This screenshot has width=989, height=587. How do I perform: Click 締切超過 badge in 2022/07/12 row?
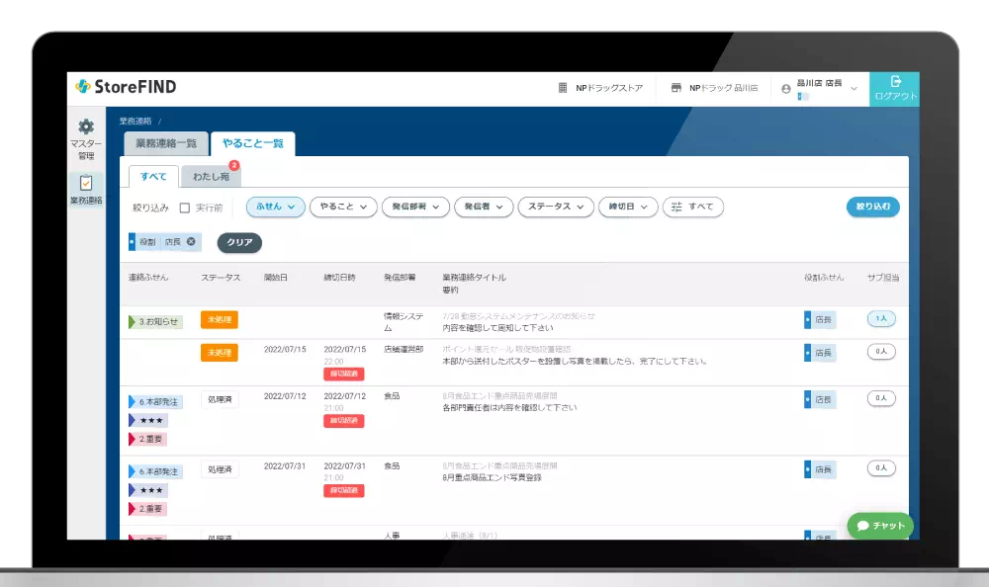344,421
